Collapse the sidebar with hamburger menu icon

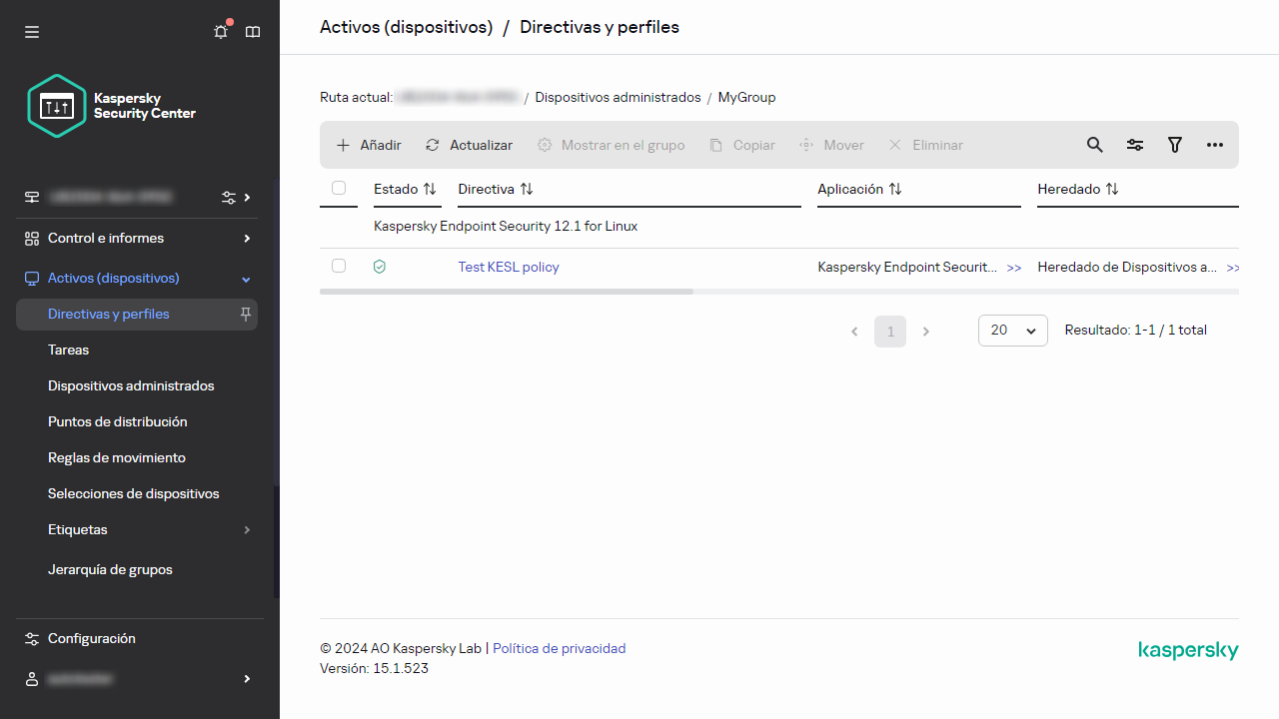pos(32,32)
